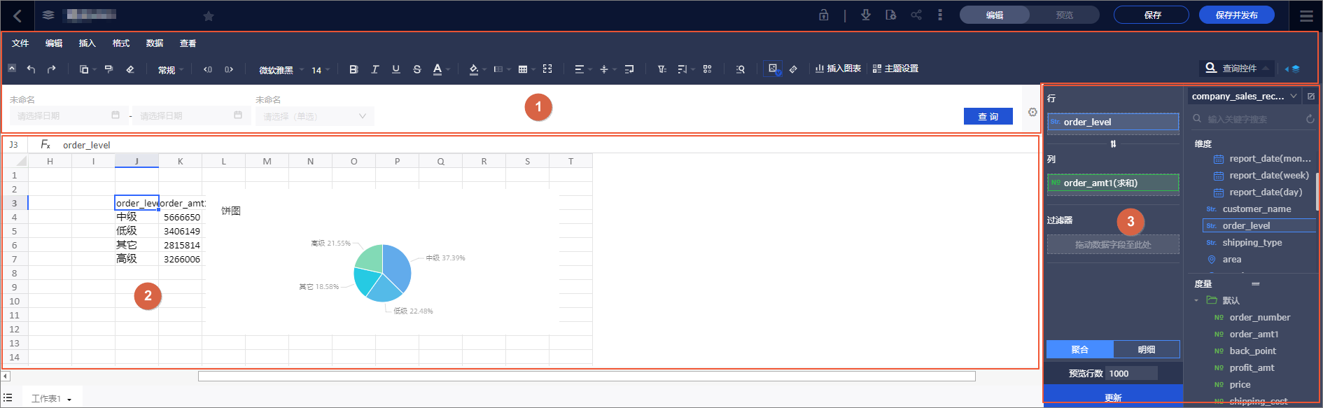The height and width of the screenshot is (408, 1323).
Task: Open the single-select (请选择) dropdown
Action: click(x=314, y=116)
